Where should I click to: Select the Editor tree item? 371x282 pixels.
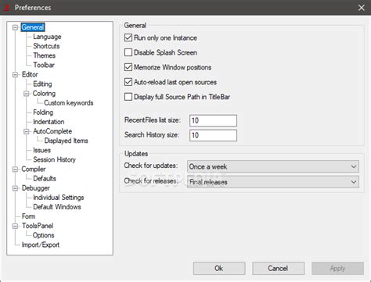click(x=30, y=74)
